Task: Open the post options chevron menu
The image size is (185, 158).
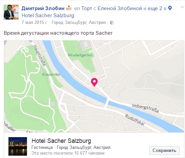Action: [182, 7]
